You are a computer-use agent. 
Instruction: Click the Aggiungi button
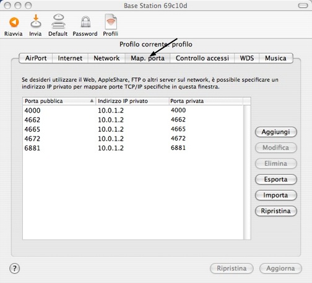(276, 132)
